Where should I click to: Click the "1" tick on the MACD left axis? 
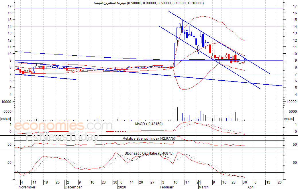[11, 124]
